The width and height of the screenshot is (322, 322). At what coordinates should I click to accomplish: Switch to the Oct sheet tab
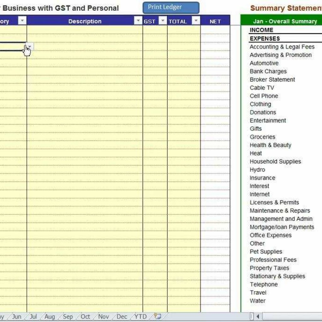[x=85, y=316]
